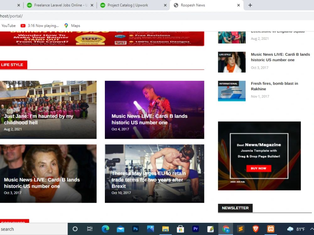Close the Roopesh News tab

(x=239, y=5)
